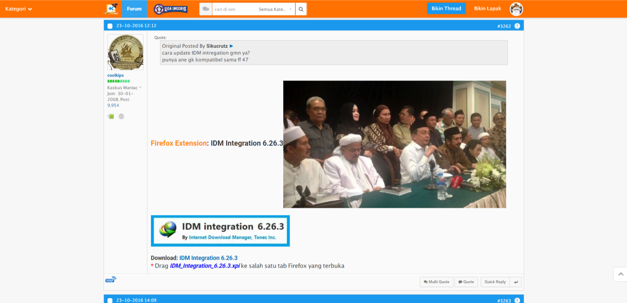This screenshot has width=627, height=303.
Task: Open the Firefox Extension link
Action: point(179,143)
